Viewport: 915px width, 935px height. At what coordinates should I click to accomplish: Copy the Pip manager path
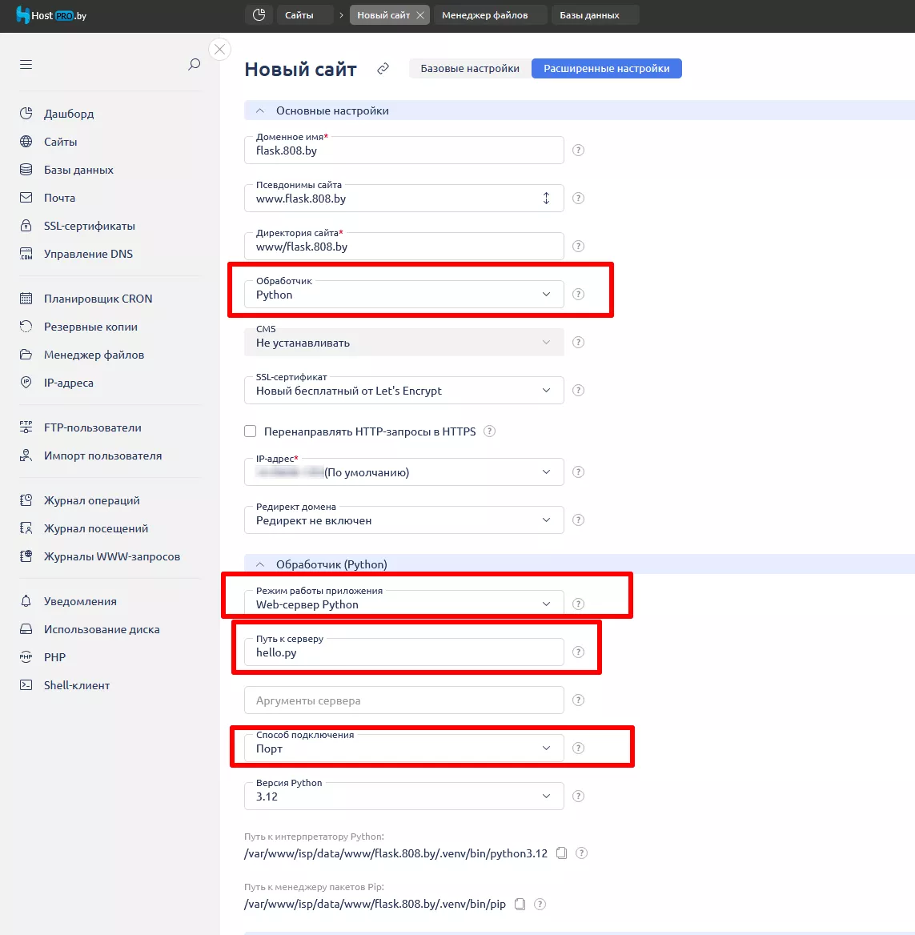520,904
